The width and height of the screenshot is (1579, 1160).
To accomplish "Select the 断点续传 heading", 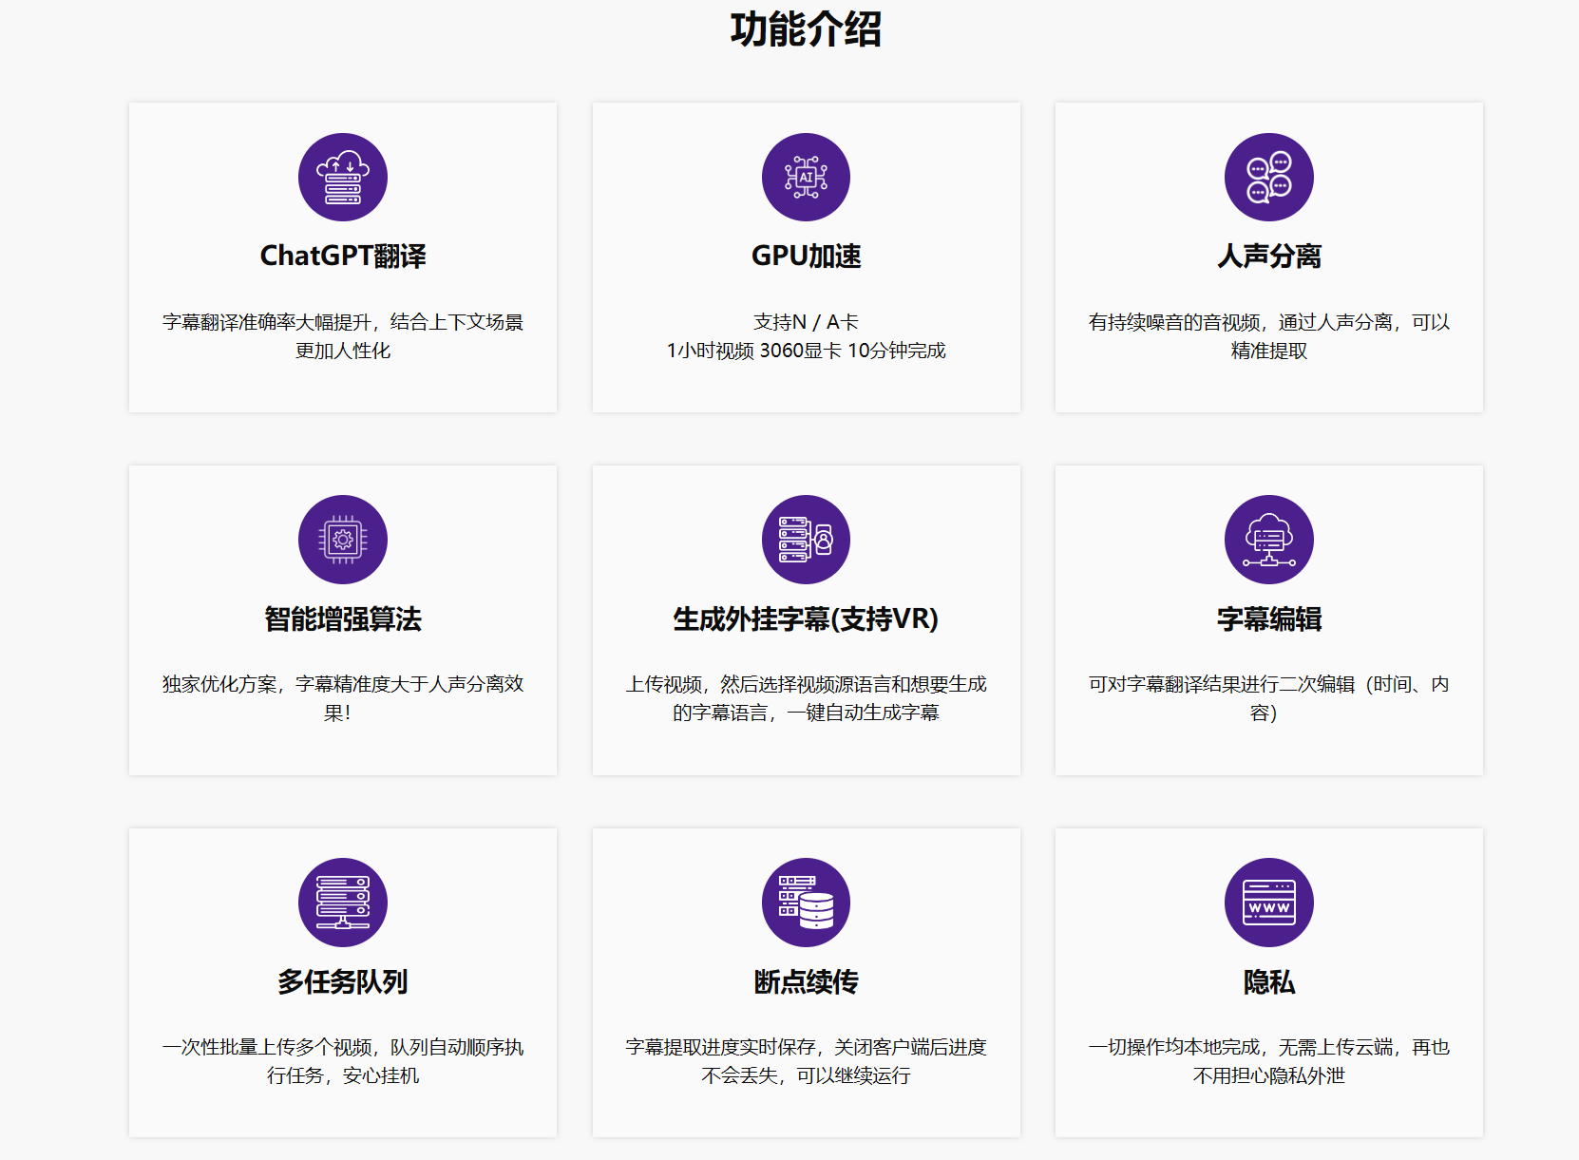I will tap(806, 982).
